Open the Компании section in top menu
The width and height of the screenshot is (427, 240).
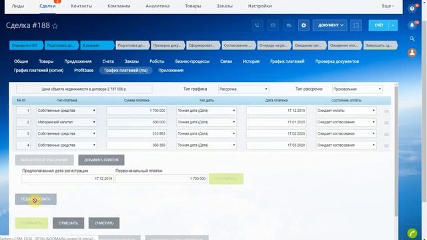(119, 6)
